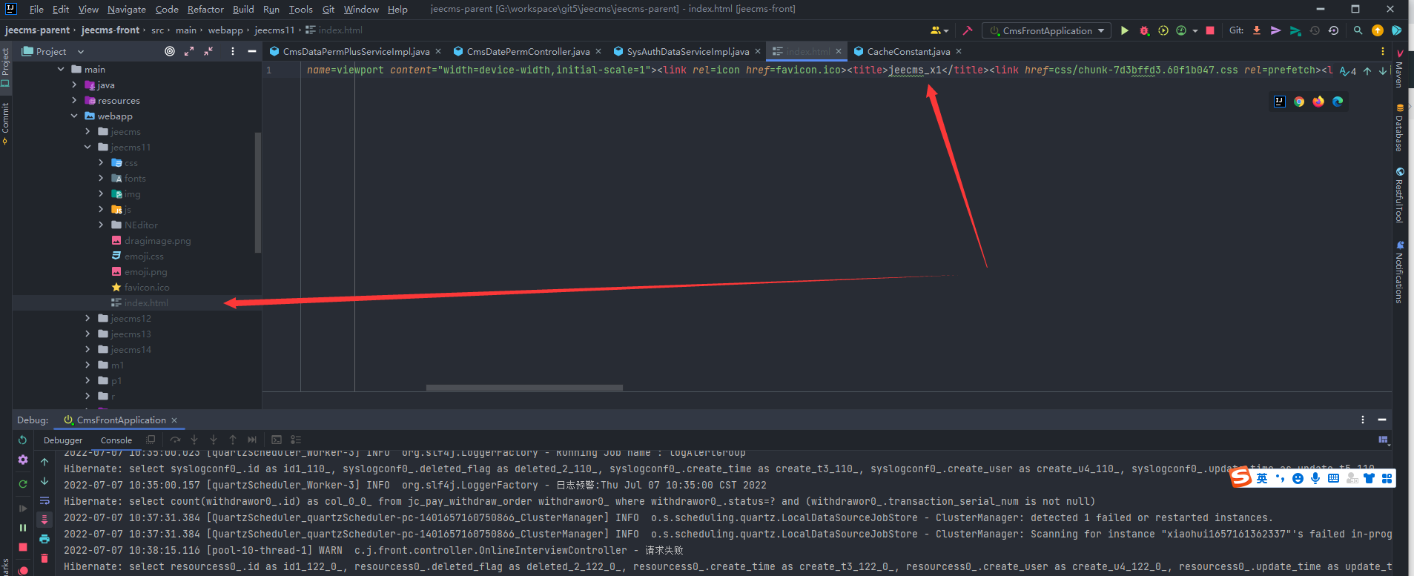Rerun CmsFrontApplication in the Debug panel
This screenshot has width=1414, height=576.
(x=23, y=440)
